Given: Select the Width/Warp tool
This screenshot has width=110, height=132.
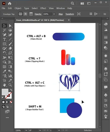Looking at the screenshot, I should [x=4, y=58].
